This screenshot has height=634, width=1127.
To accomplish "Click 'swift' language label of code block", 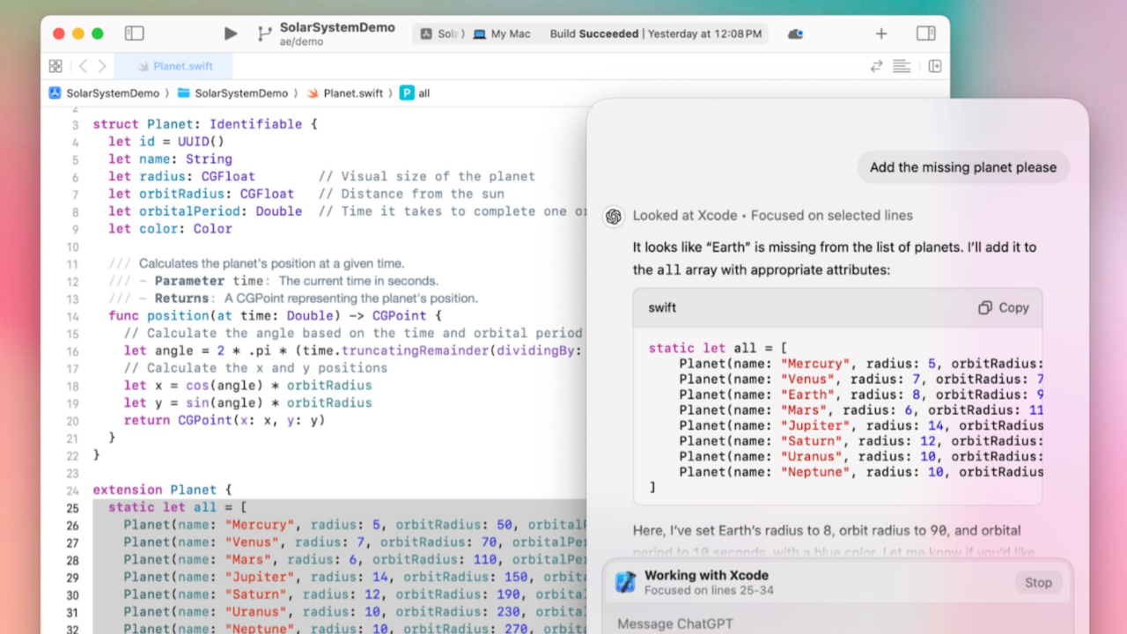I will click(x=662, y=307).
